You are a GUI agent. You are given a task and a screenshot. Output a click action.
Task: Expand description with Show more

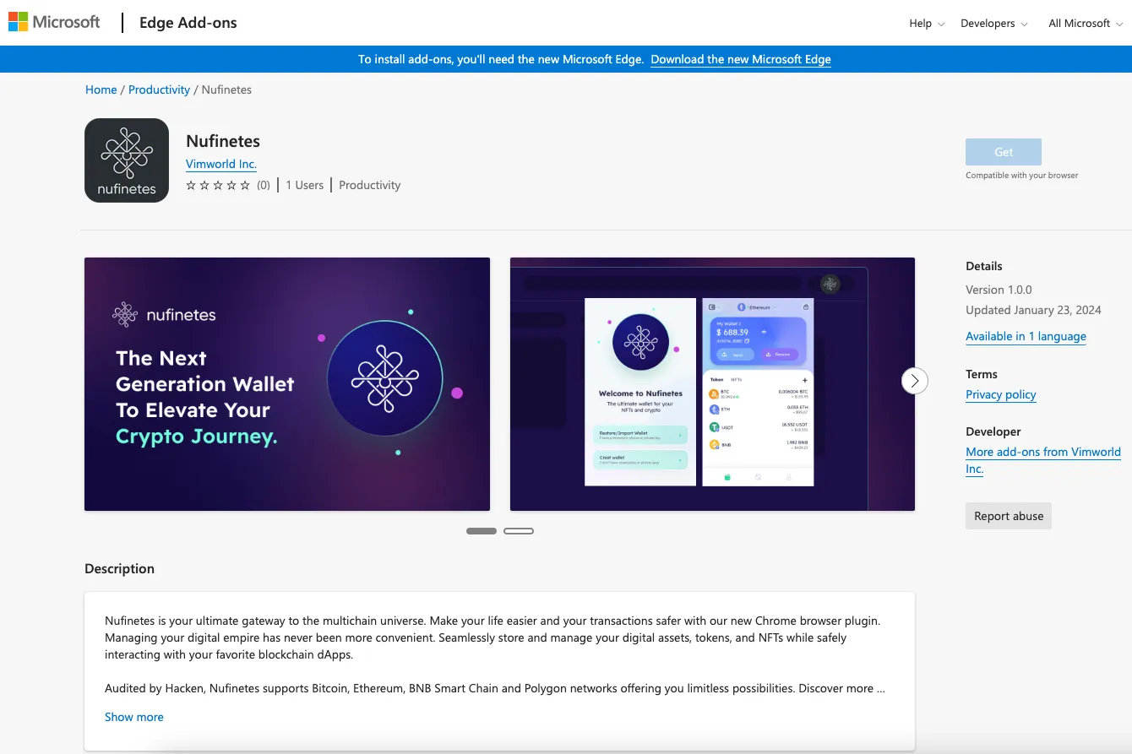(134, 717)
